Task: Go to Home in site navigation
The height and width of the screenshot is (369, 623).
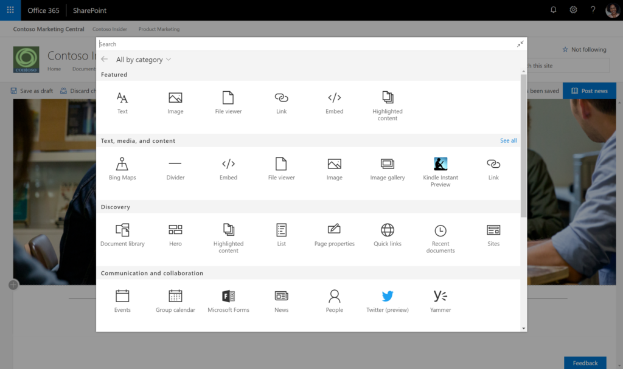Action: [x=54, y=69]
